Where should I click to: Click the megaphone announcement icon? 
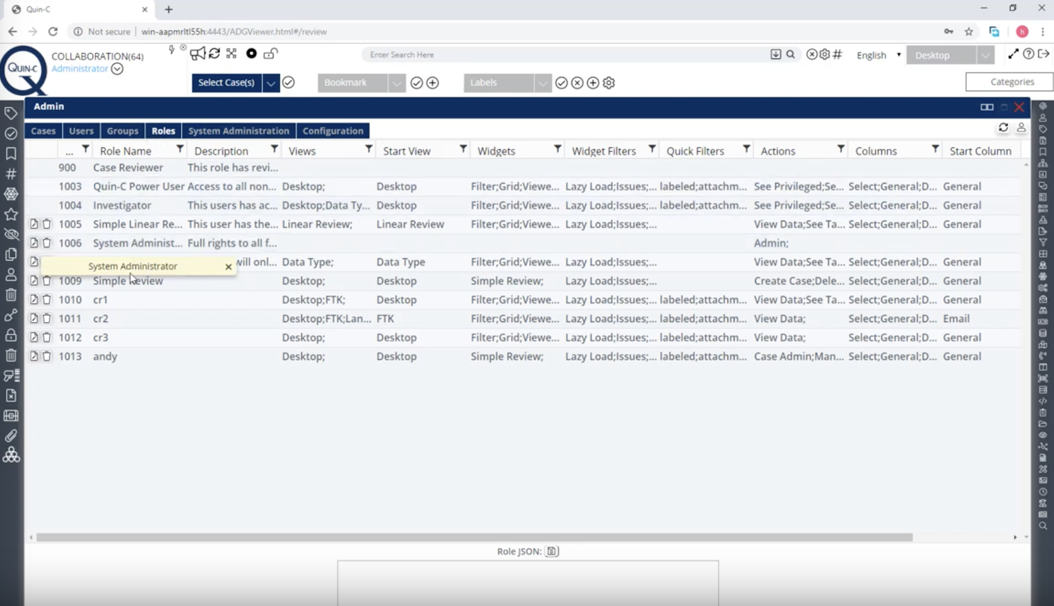click(198, 54)
